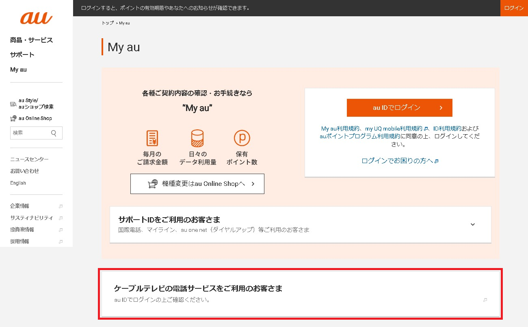Click My au breadcrumb text
This screenshot has width=528, height=327.
pyautogui.click(x=124, y=23)
